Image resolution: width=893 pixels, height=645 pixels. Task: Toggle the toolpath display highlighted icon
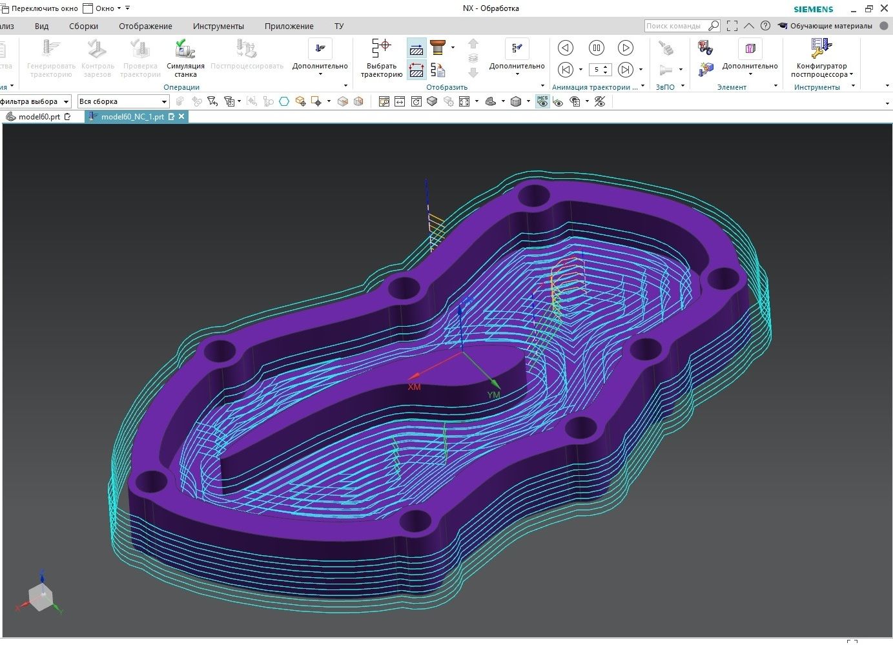[x=416, y=48]
